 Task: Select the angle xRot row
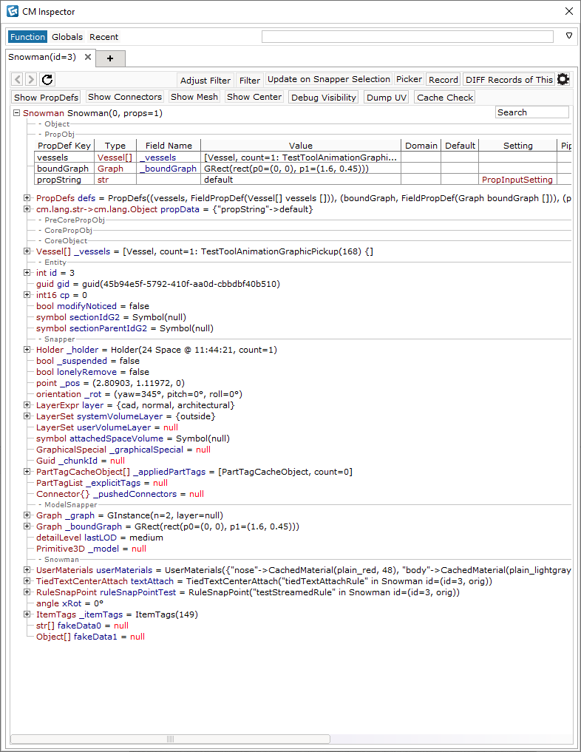click(69, 603)
